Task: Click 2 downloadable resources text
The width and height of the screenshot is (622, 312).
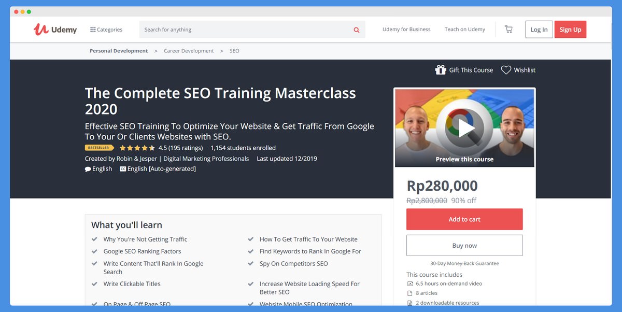Action: tap(447, 303)
